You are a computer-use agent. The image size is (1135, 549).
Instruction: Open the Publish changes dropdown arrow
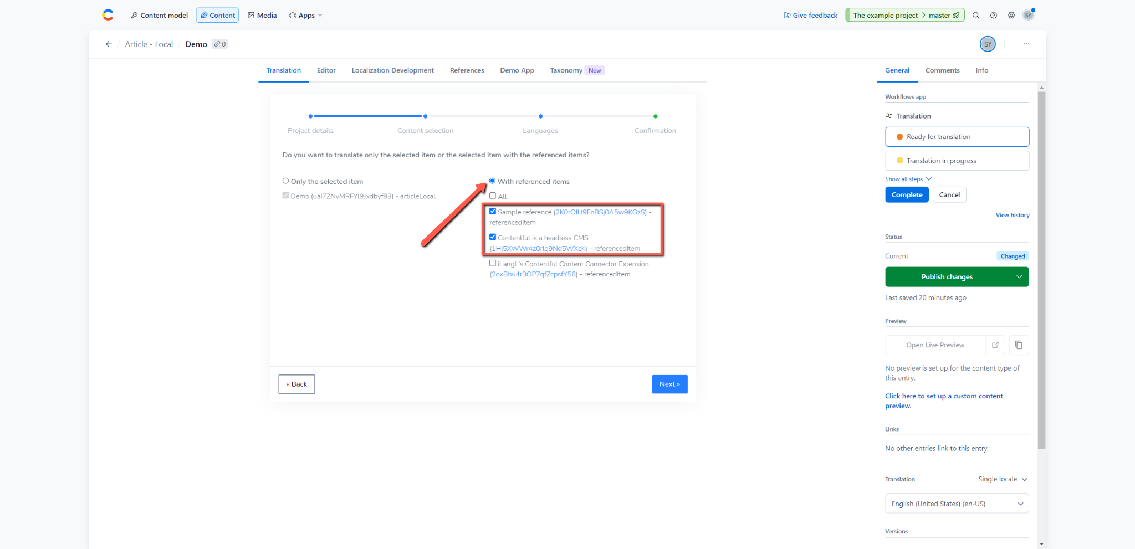[x=1019, y=277]
